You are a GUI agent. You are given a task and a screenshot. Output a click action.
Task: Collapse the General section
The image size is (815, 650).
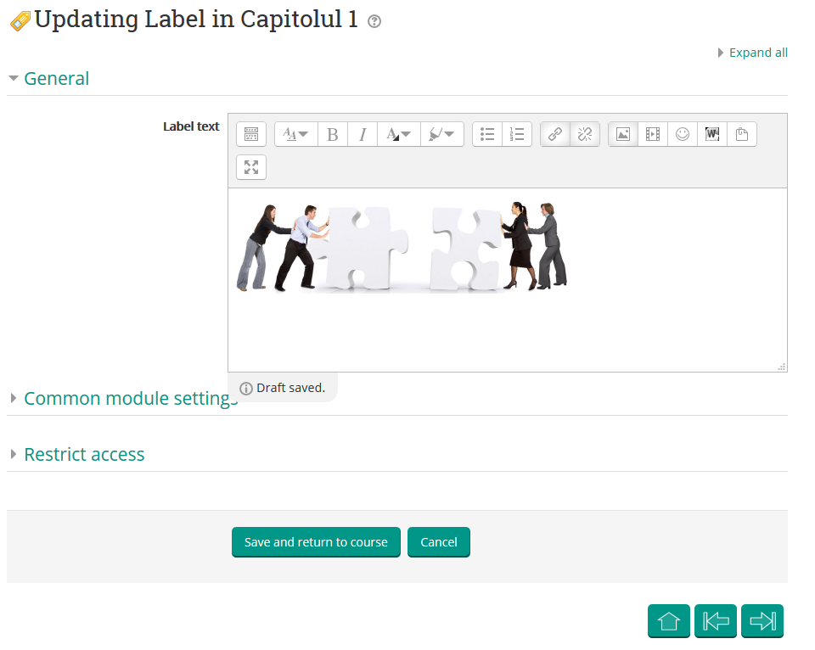tap(56, 78)
